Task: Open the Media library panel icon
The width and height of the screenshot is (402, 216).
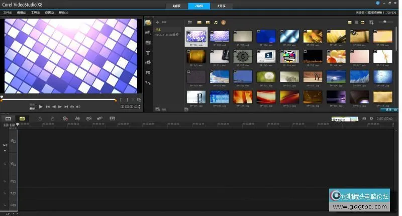Action: tap(148, 23)
